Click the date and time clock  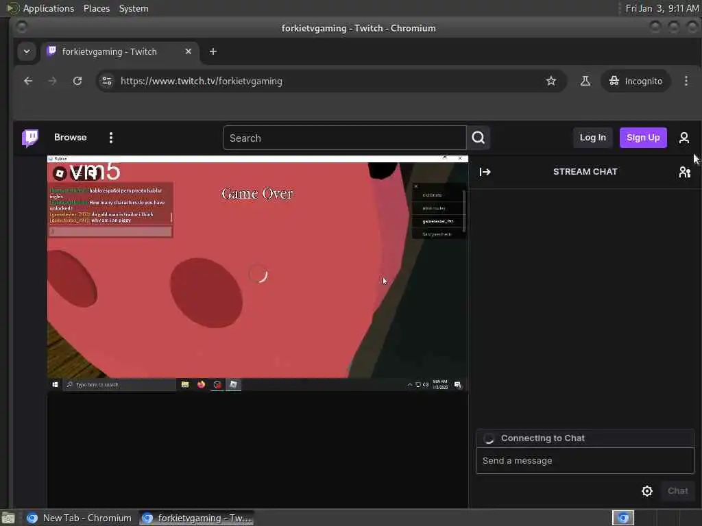pyautogui.click(x=662, y=8)
